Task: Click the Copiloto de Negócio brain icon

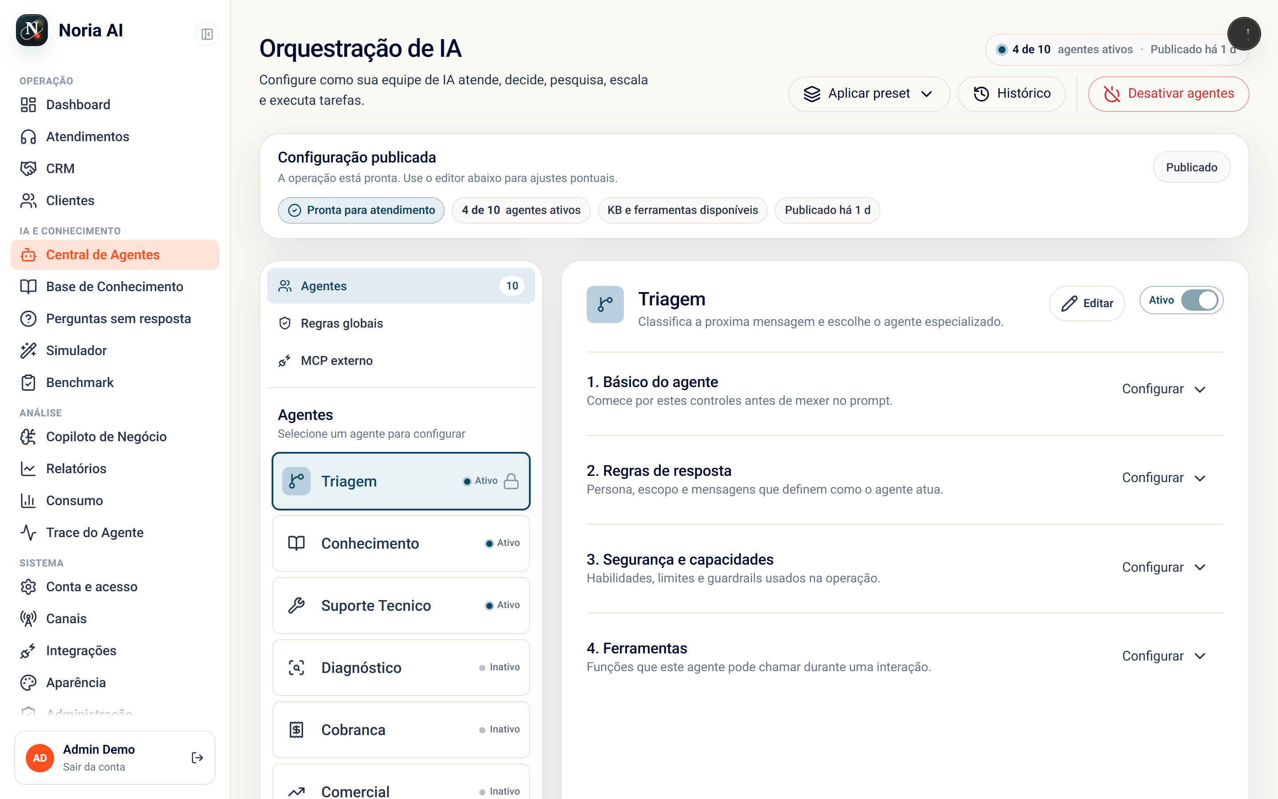Action: pos(28,437)
